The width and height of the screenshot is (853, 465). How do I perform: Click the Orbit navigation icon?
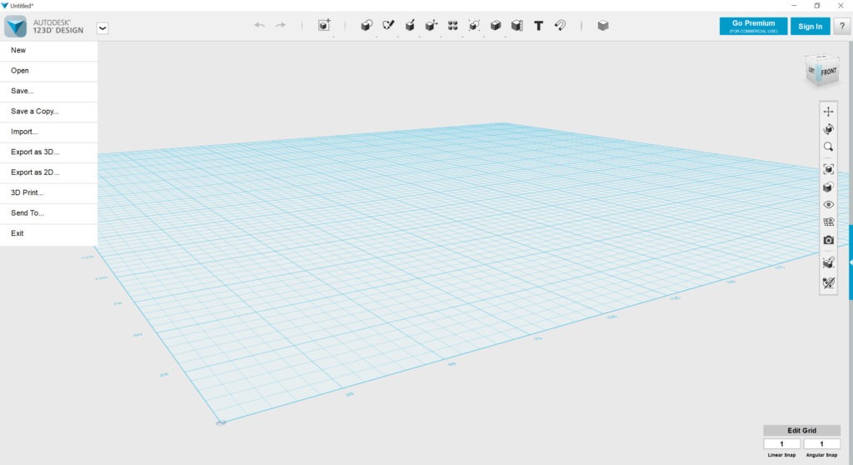pos(828,129)
